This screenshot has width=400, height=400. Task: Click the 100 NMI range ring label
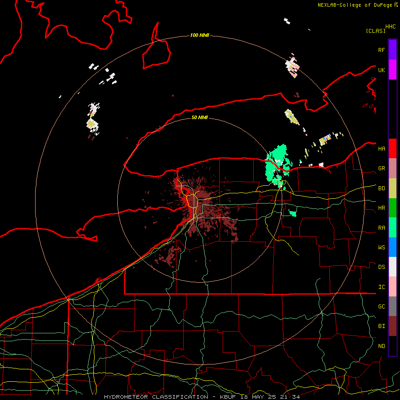tap(200, 35)
